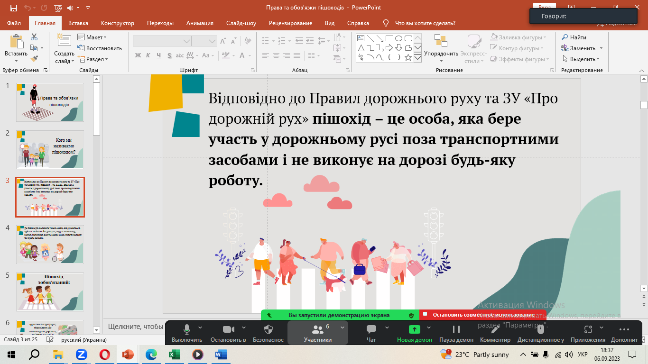Image resolution: width=648 pixels, height=364 pixels.
Task: Click the Save floppy disk icon
Action: (x=14, y=8)
